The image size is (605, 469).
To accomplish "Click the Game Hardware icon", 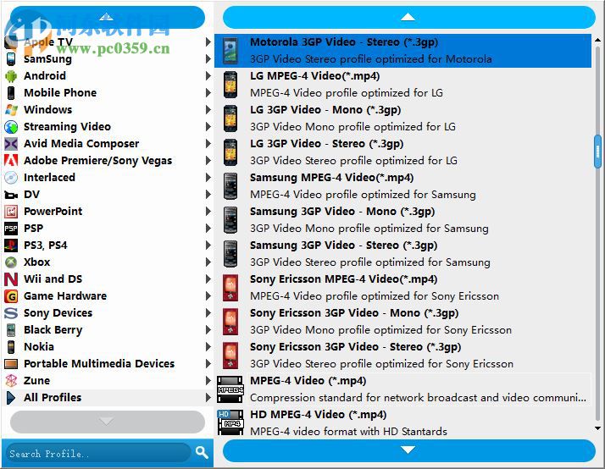I will coord(11,296).
